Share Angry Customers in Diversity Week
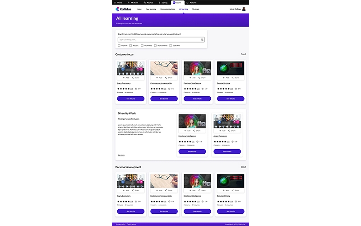 (232, 131)
